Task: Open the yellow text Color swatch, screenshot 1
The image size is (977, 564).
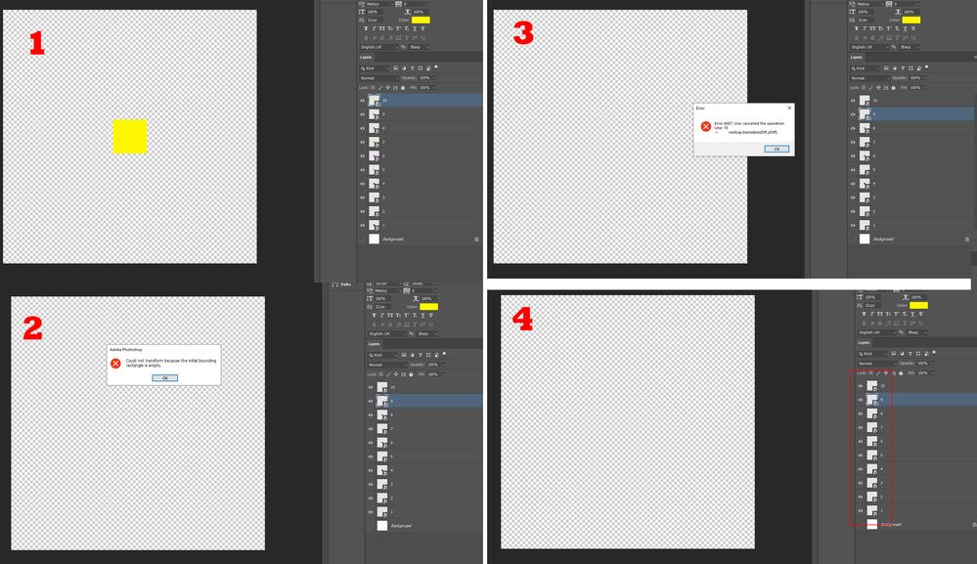Action: pos(421,20)
